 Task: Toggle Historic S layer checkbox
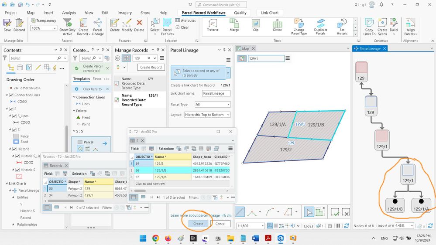point(17,170)
